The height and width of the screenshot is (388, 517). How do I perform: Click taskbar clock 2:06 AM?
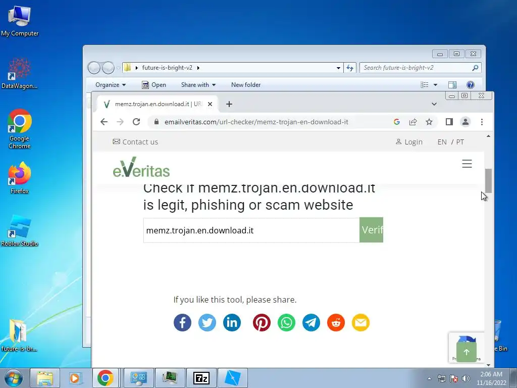(x=491, y=378)
